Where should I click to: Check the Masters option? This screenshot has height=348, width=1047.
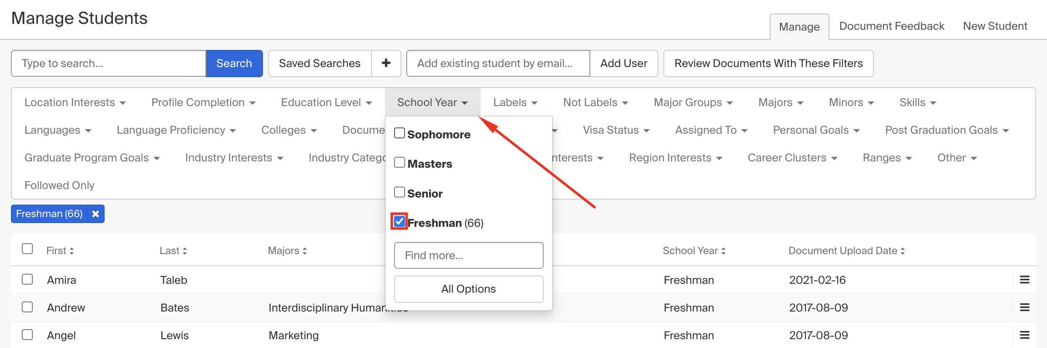pos(400,163)
